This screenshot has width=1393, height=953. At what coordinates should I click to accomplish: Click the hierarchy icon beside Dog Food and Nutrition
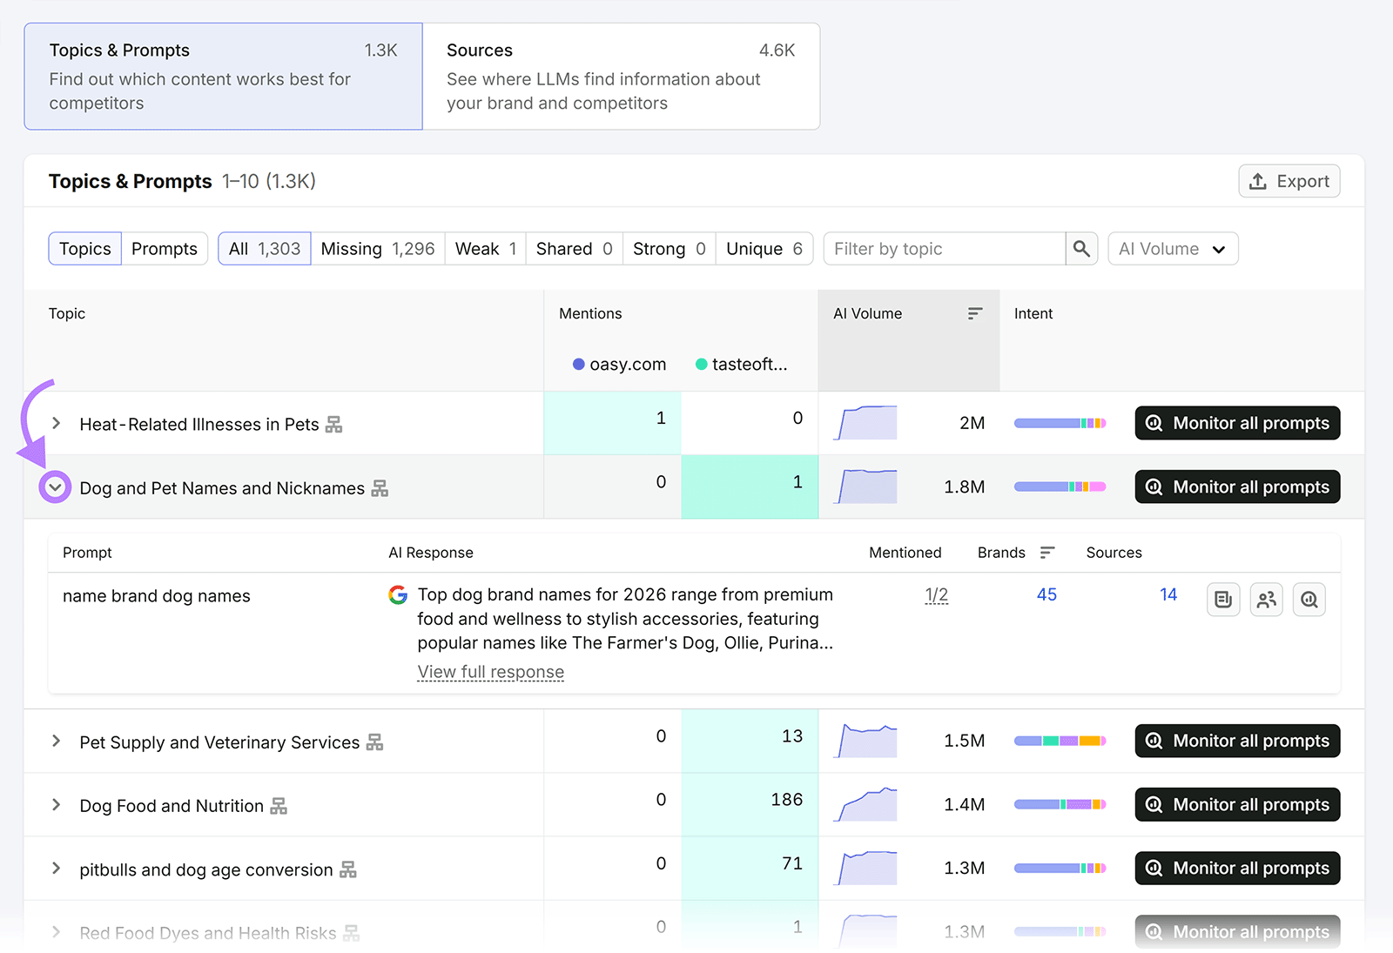click(x=279, y=806)
